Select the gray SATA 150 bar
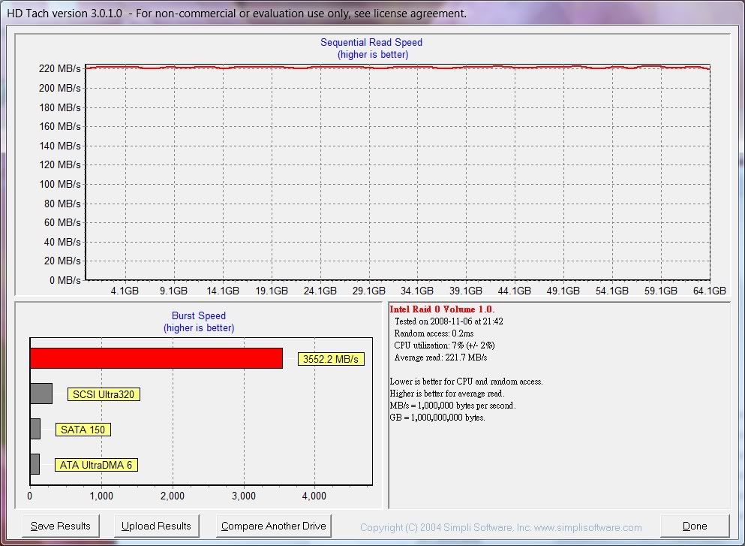This screenshot has height=546, width=745. [35, 429]
